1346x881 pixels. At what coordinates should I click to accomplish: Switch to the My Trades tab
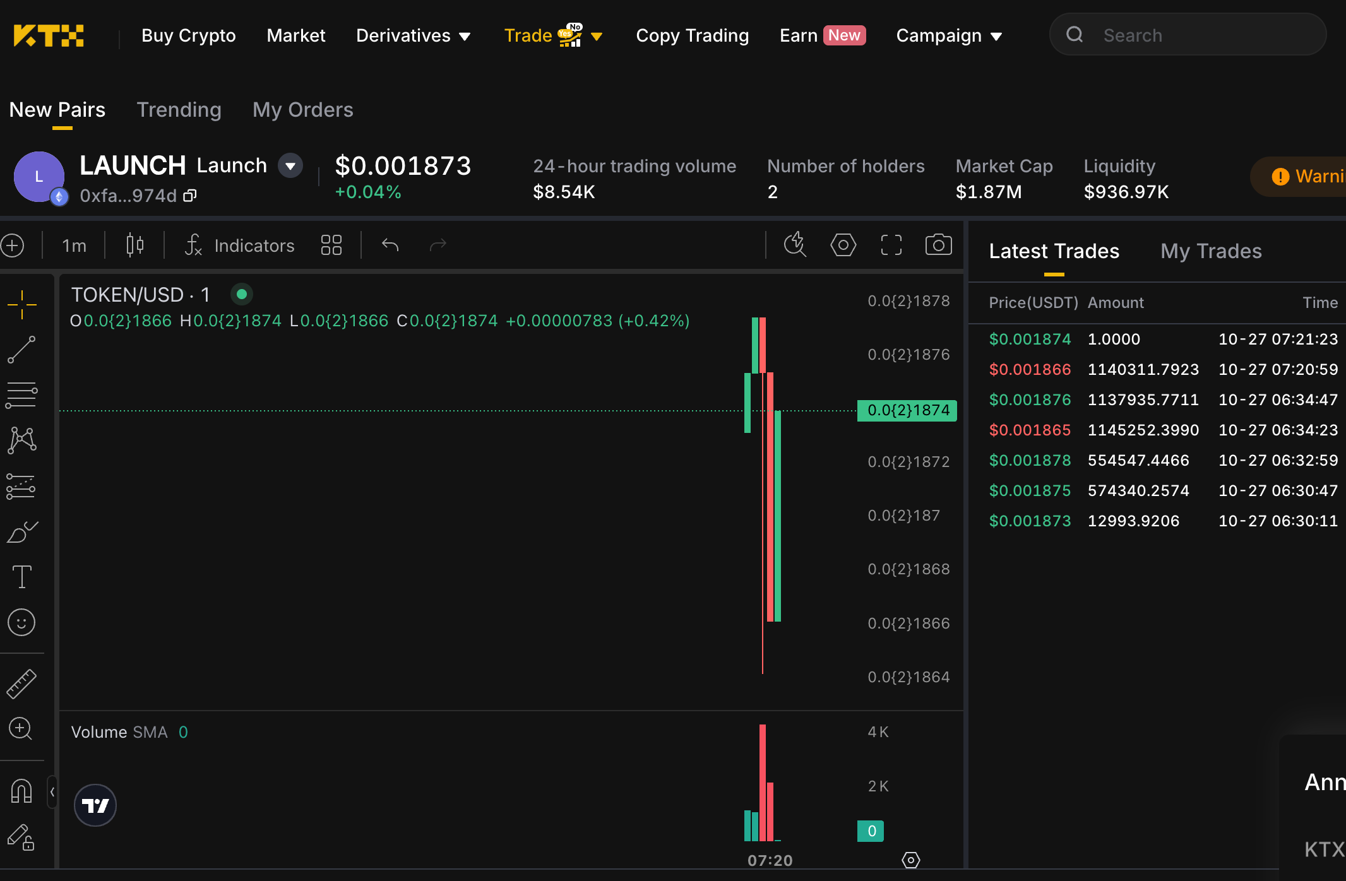point(1211,251)
